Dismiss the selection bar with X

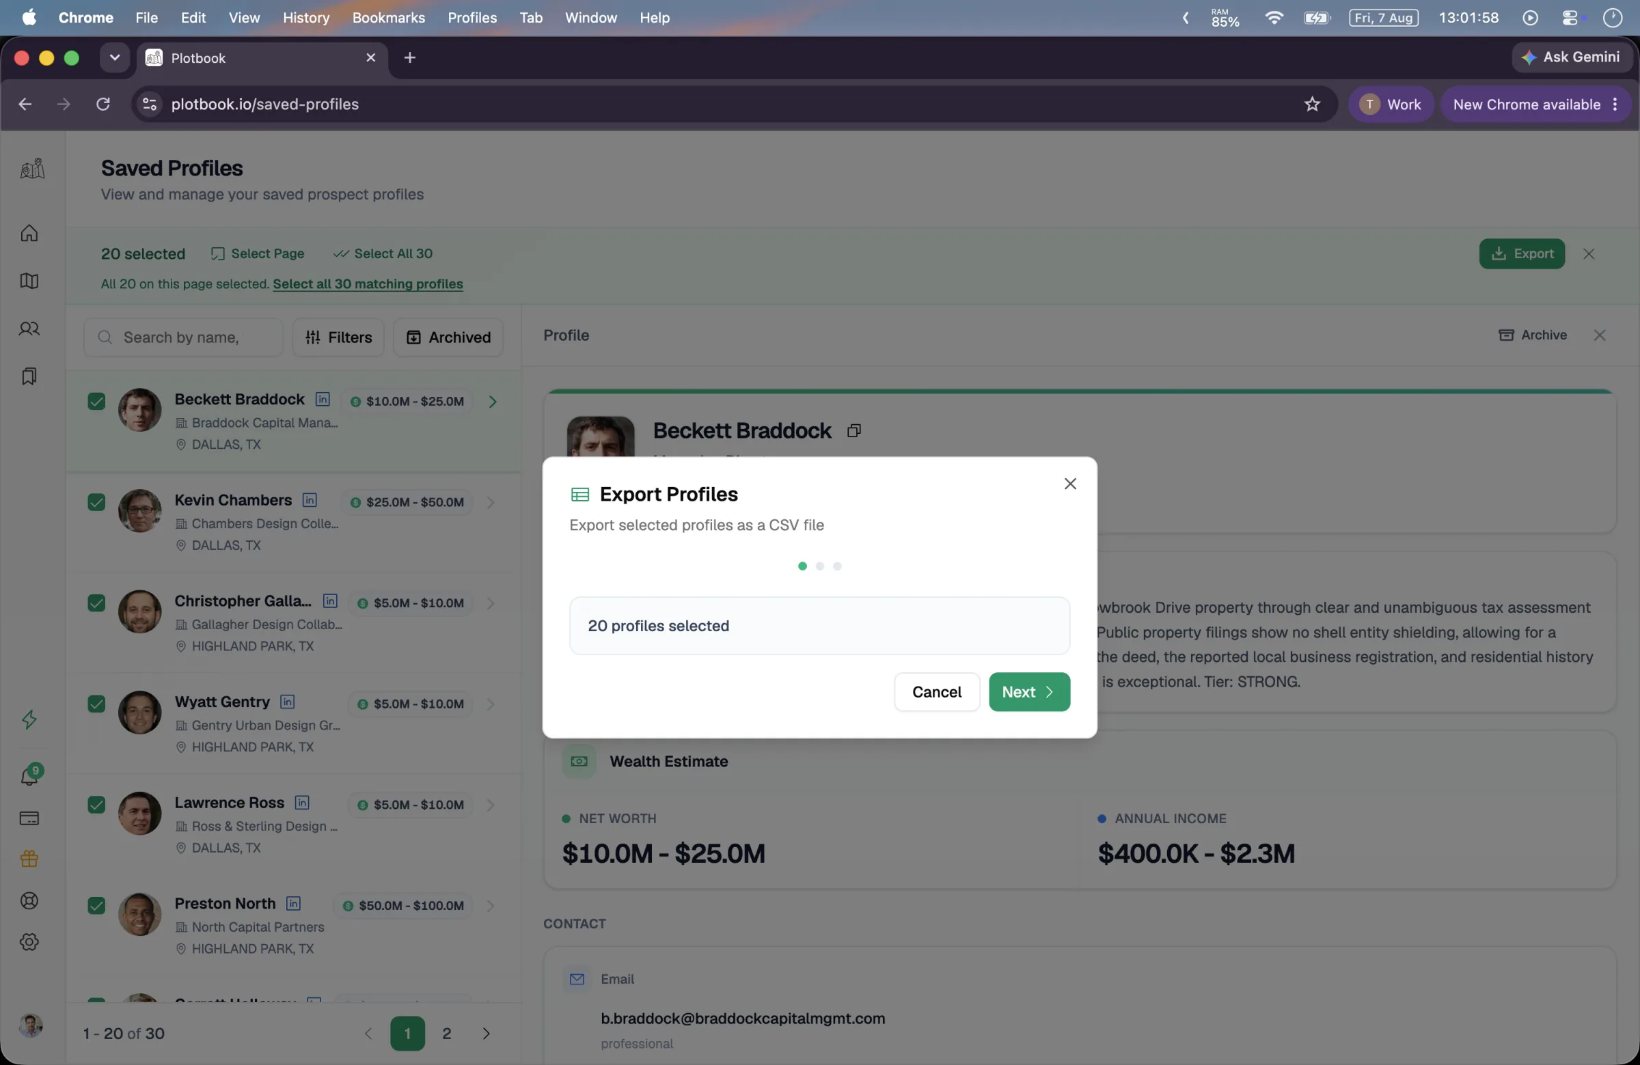1588,254
